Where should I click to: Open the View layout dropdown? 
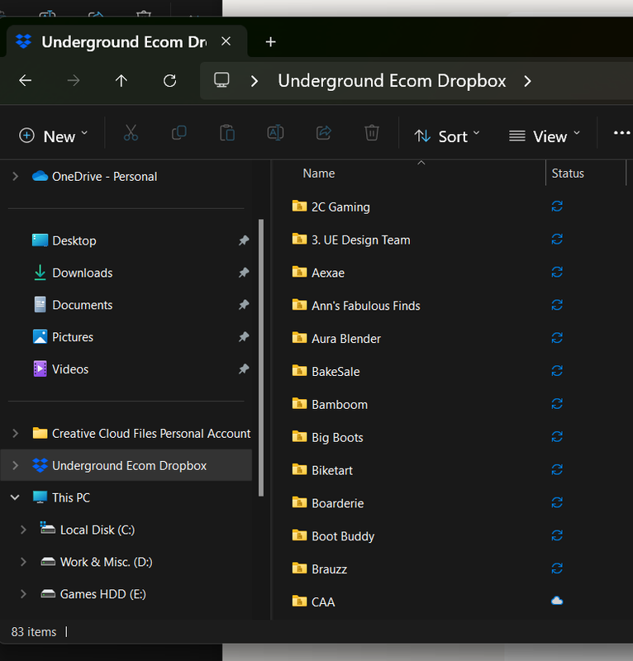[x=544, y=136]
